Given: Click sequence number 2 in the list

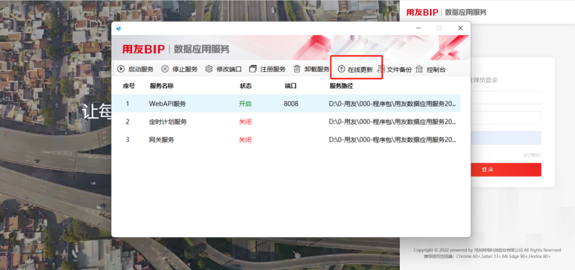Looking at the screenshot, I should point(128,121).
